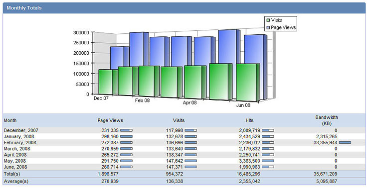Click page views value 265,272
The image size is (369, 189).
[x=110, y=155]
